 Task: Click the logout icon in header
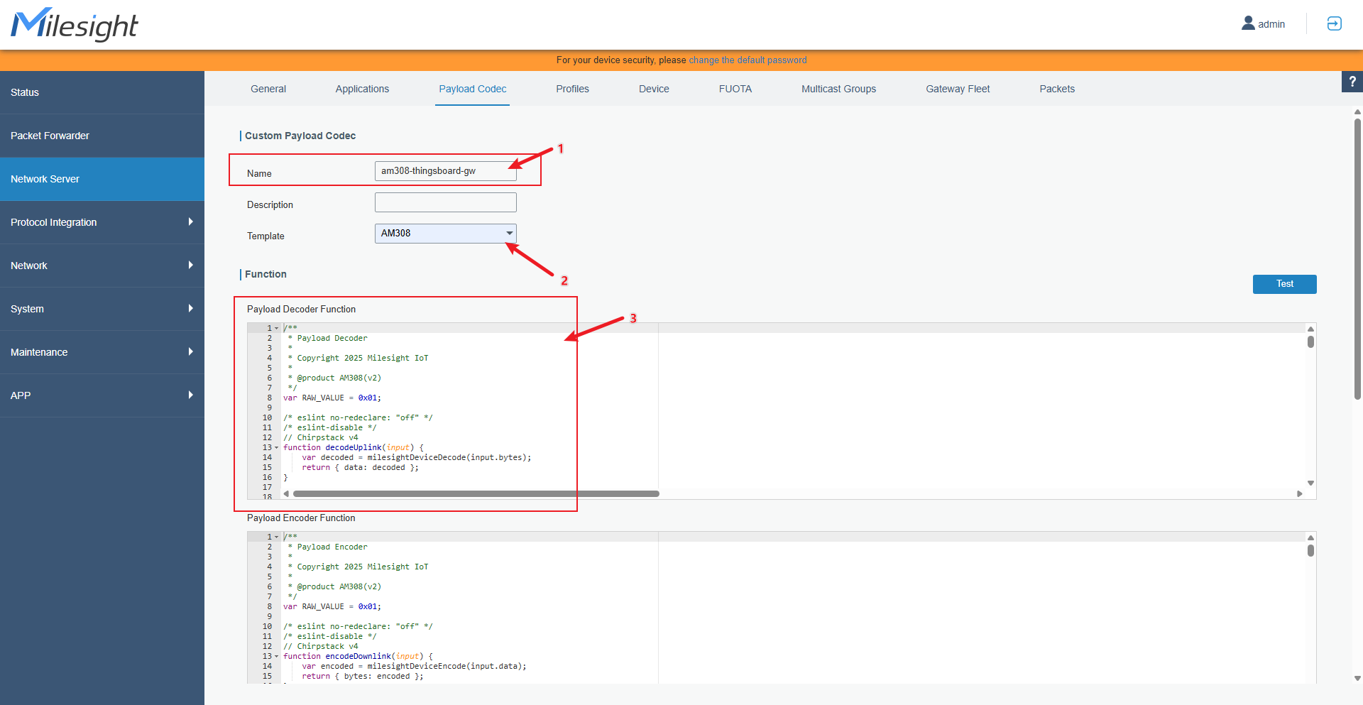(x=1335, y=23)
